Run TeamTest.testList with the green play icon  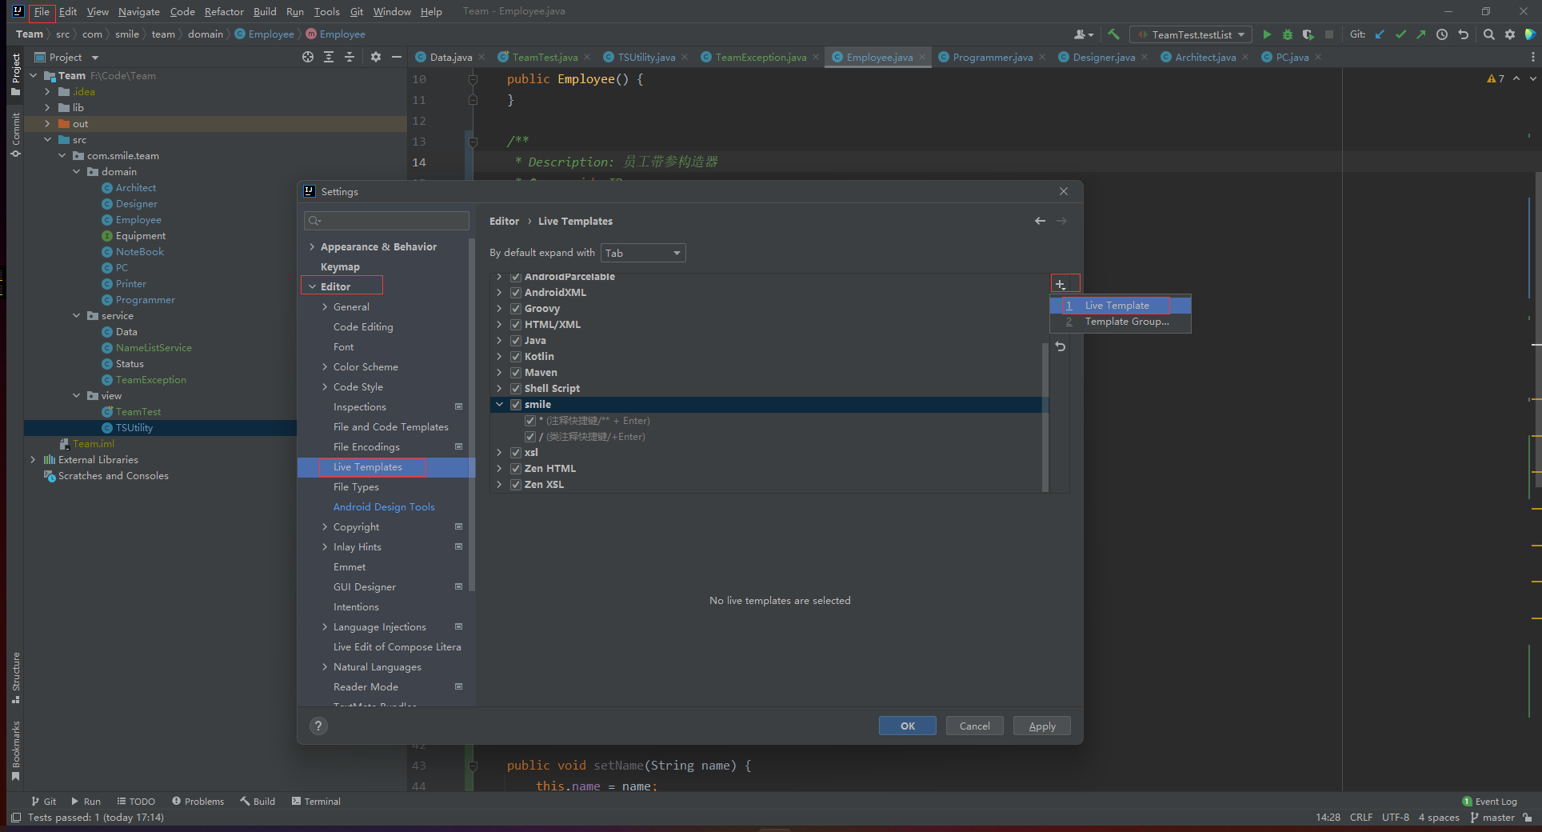pyautogui.click(x=1267, y=34)
